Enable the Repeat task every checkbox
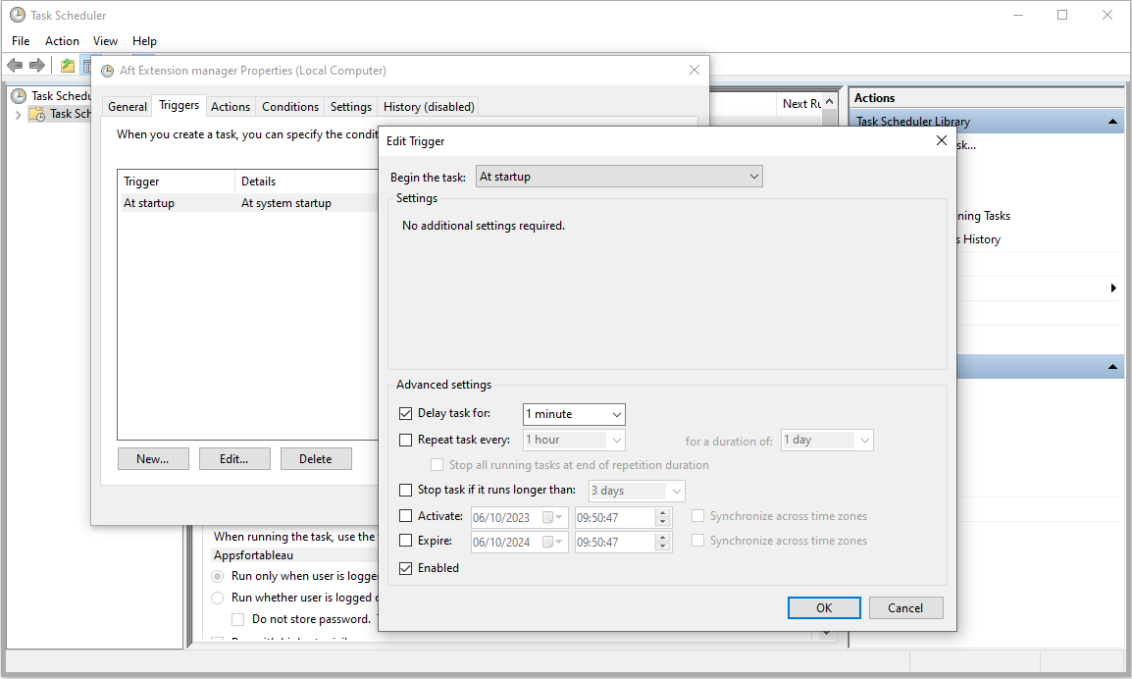The height and width of the screenshot is (679, 1132). pyautogui.click(x=406, y=440)
